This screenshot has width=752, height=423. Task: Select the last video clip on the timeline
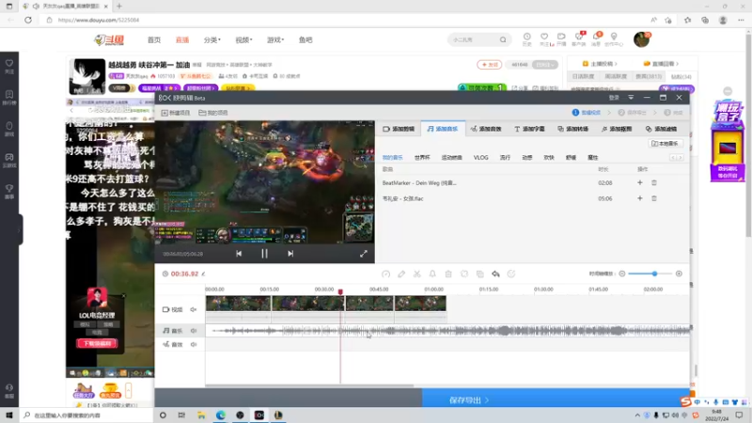click(420, 304)
